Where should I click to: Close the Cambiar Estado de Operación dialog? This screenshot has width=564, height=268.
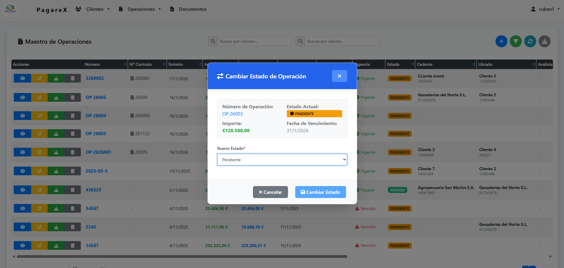click(x=339, y=76)
